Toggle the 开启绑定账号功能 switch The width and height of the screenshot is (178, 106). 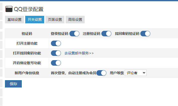(x=56, y=63)
